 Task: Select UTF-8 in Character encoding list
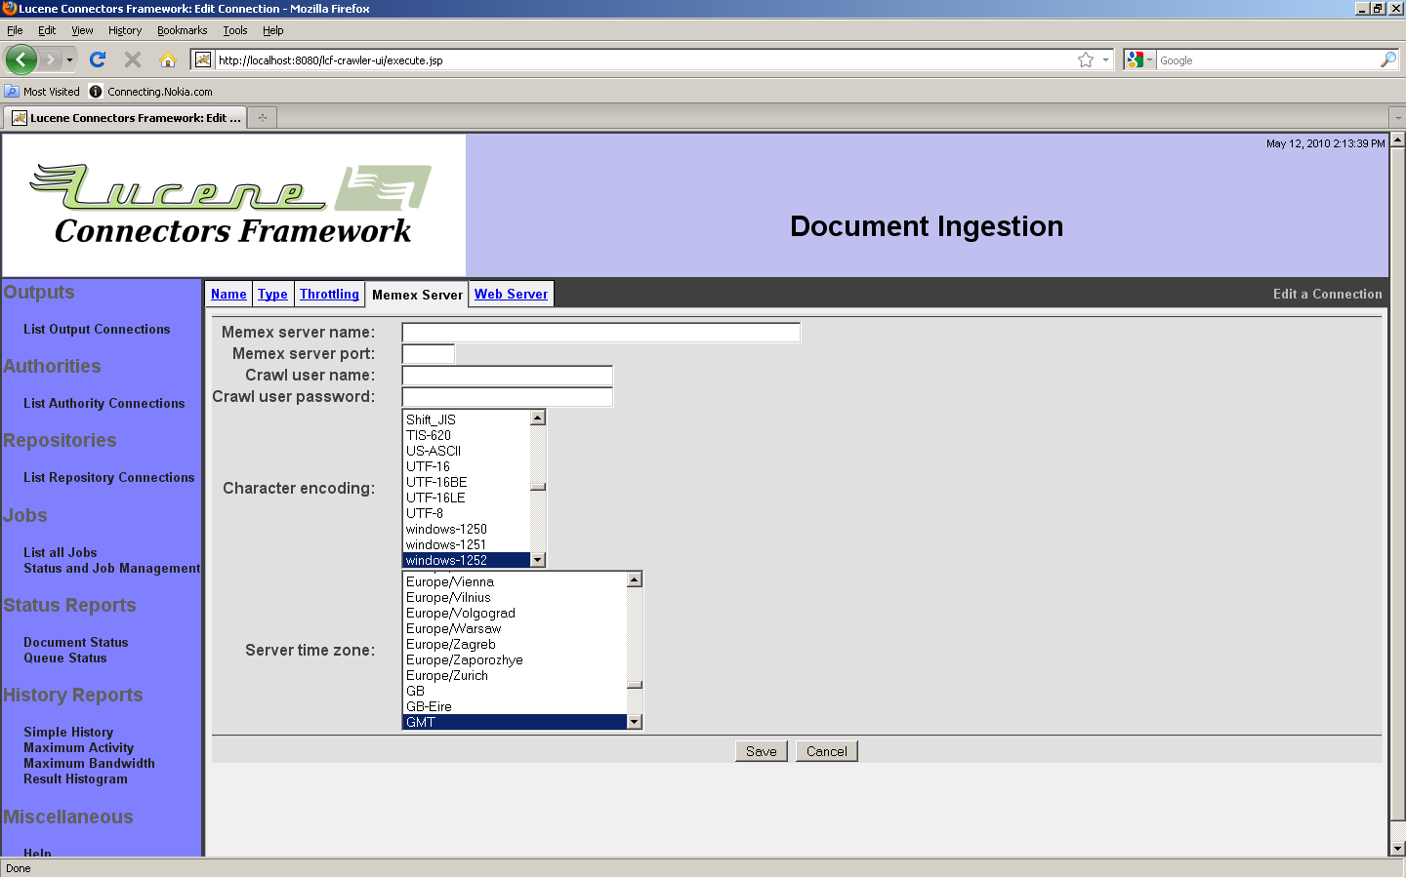[425, 513]
